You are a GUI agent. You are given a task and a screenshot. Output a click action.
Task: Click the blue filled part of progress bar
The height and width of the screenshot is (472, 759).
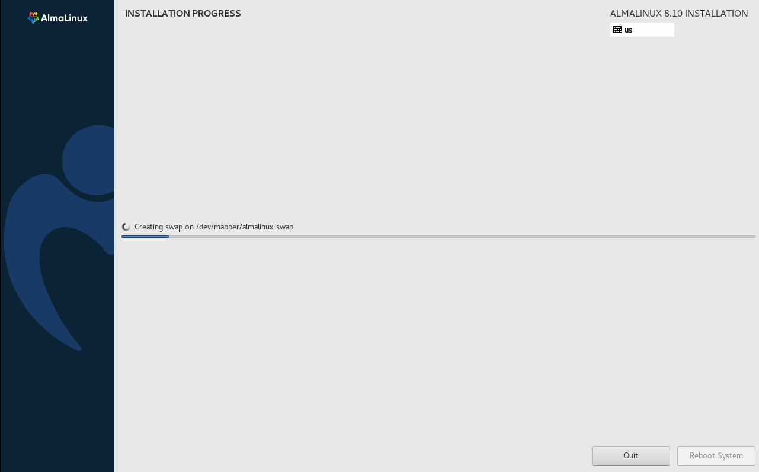[x=145, y=237]
